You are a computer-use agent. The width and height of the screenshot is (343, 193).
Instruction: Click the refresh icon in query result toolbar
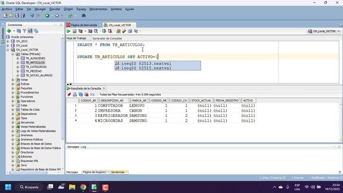click(x=81, y=94)
